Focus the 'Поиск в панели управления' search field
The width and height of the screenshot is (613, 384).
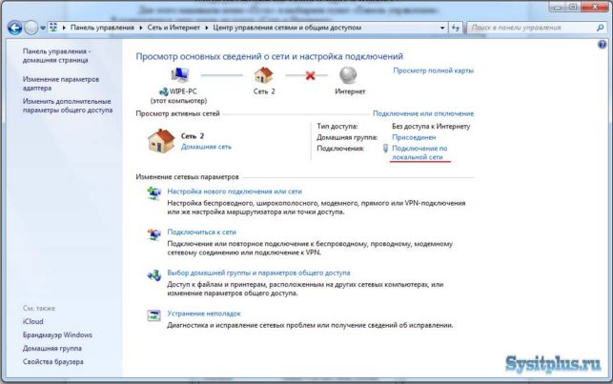(531, 28)
